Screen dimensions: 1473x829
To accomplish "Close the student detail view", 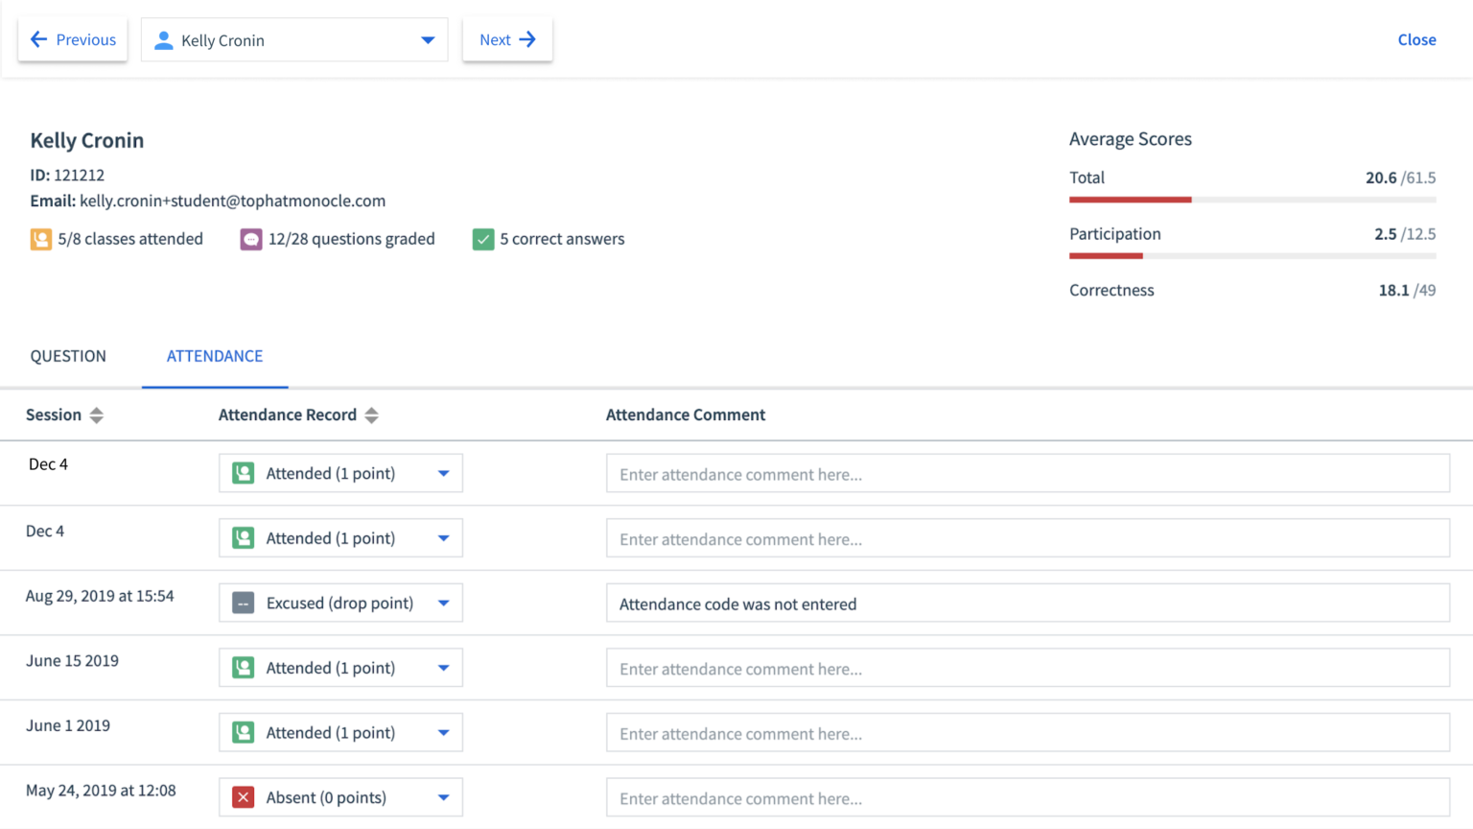I will click(1416, 39).
